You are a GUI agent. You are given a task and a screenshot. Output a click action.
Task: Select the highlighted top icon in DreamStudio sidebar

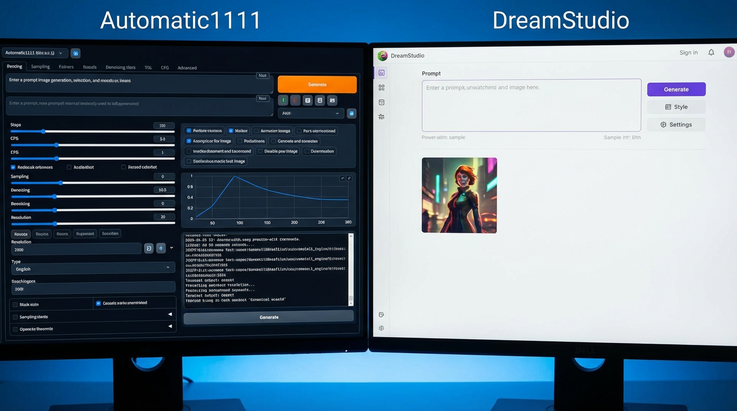(381, 73)
